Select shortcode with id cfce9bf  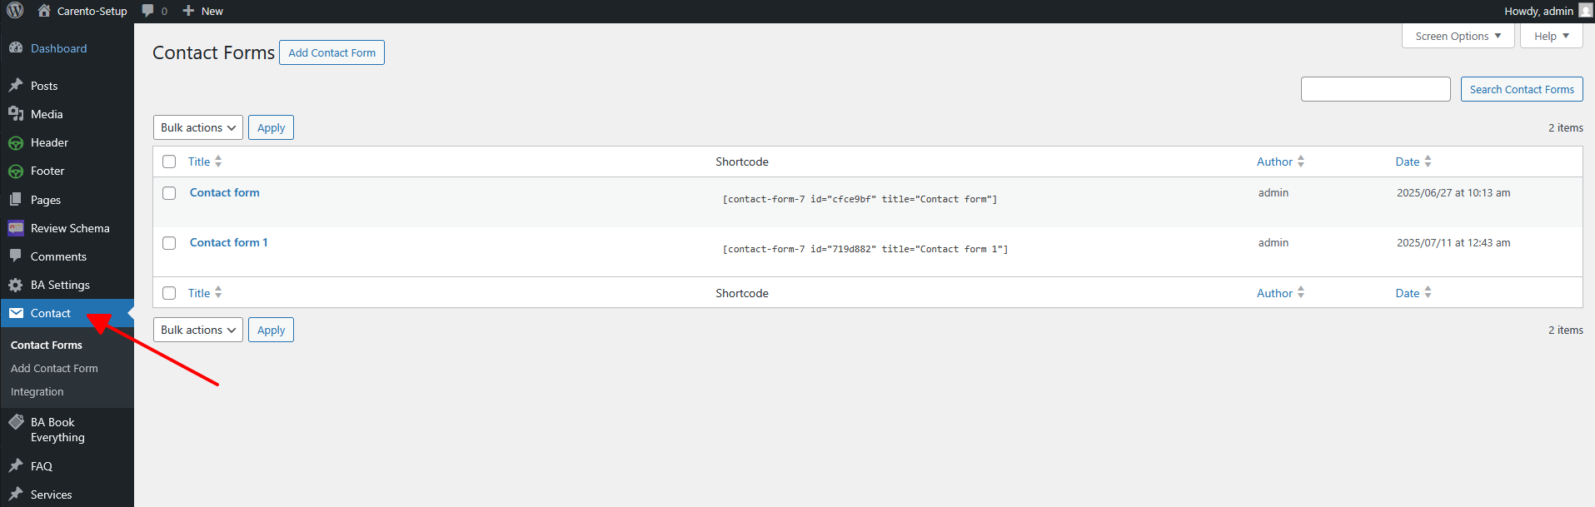(x=860, y=199)
